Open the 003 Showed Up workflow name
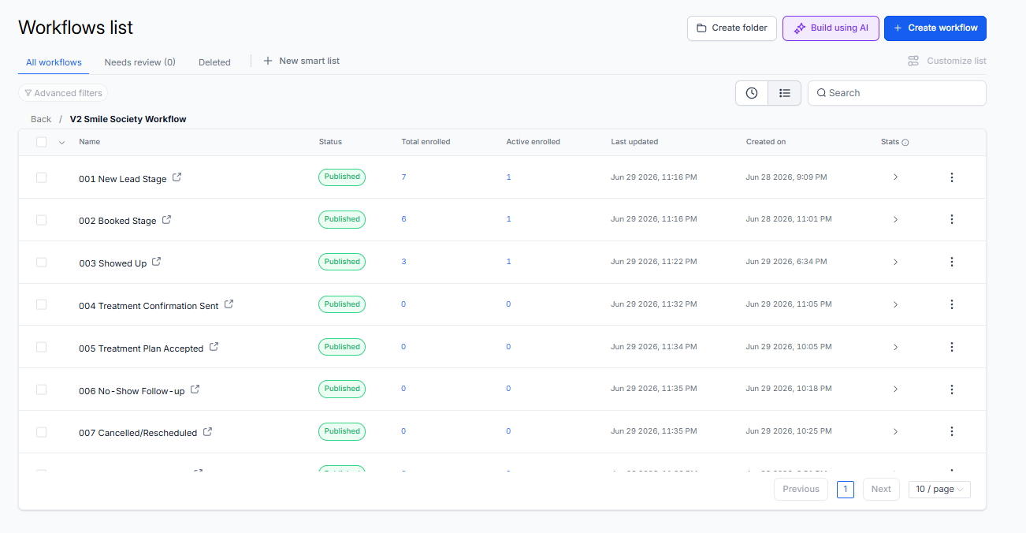The width and height of the screenshot is (1026, 533). [113, 263]
